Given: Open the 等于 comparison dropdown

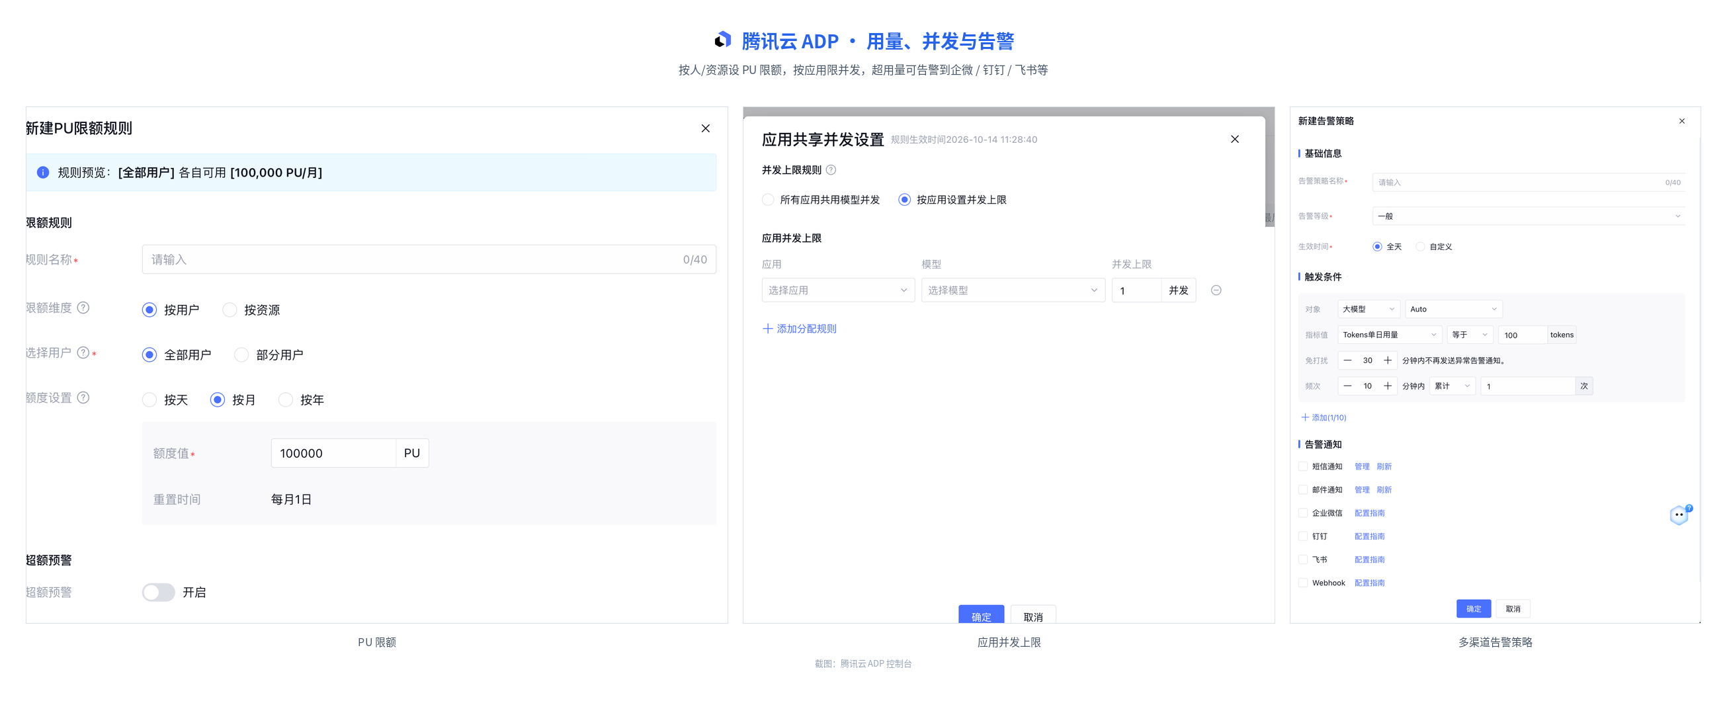Looking at the screenshot, I should pos(1470,335).
